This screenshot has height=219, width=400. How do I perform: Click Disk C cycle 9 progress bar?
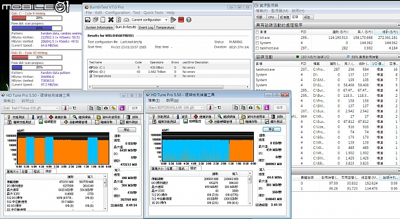coord(37,18)
